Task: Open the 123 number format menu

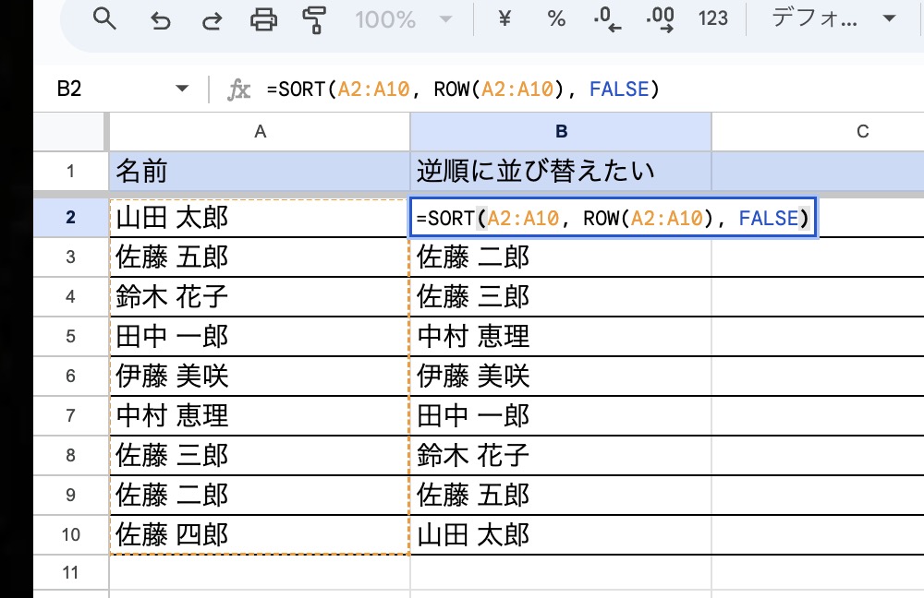Action: 713,19
